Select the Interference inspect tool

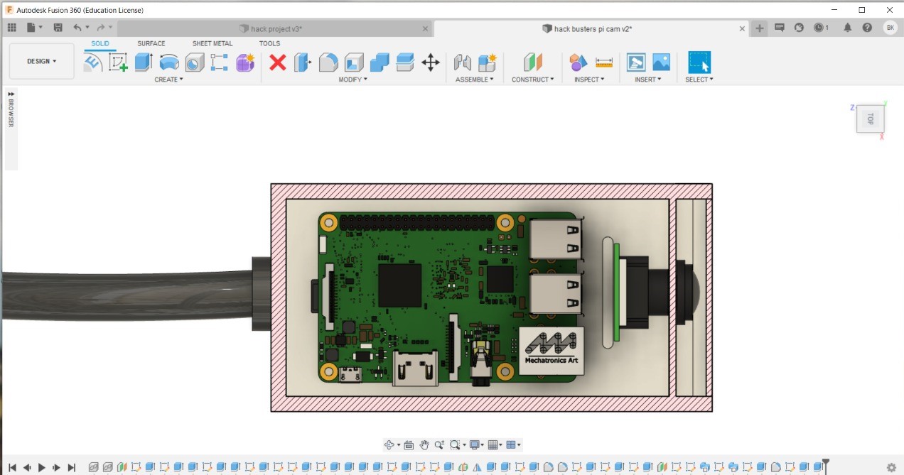click(579, 62)
